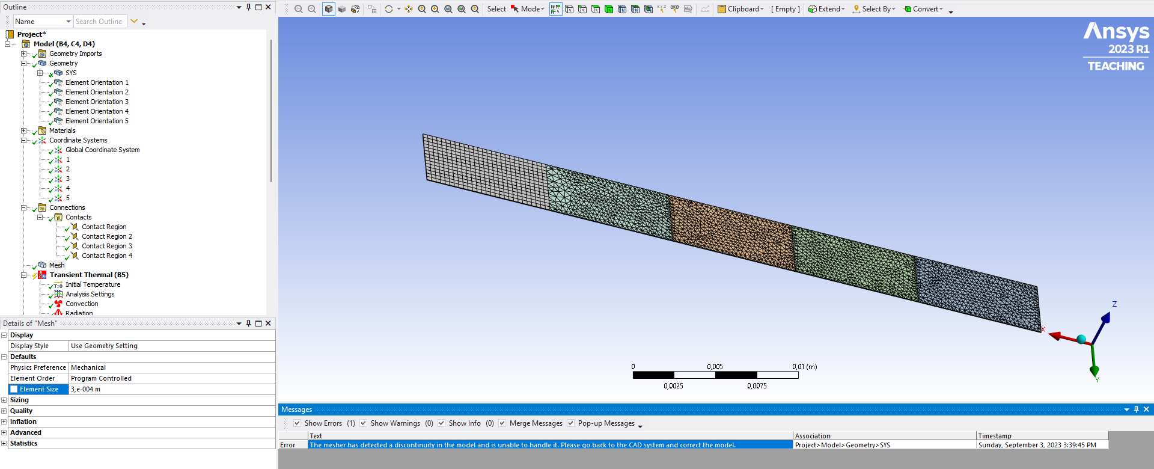This screenshot has height=469, width=1154.
Task: Collapse the Contacts tree node
Action: tap(40, 217)
